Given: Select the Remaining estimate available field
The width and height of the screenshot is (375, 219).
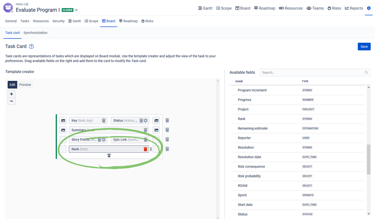Looking at the screenshot, I should 298,128.
